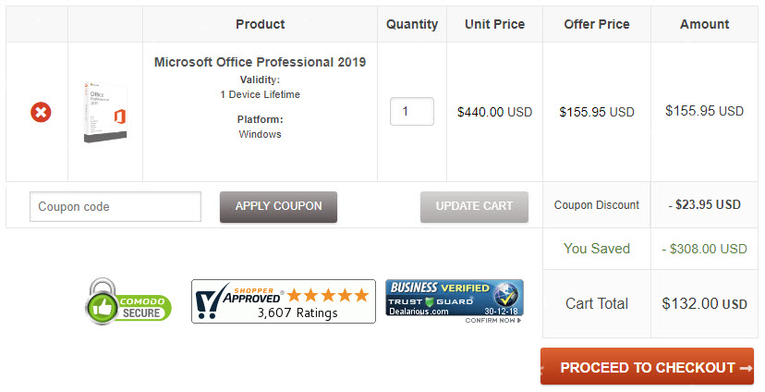The width and height of the screenshot is (765, 392).
Task: Remove item with red X icon
Action: (41, 112)
